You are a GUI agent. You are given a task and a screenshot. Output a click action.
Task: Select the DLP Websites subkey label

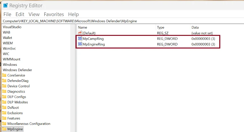pos(18,102)
